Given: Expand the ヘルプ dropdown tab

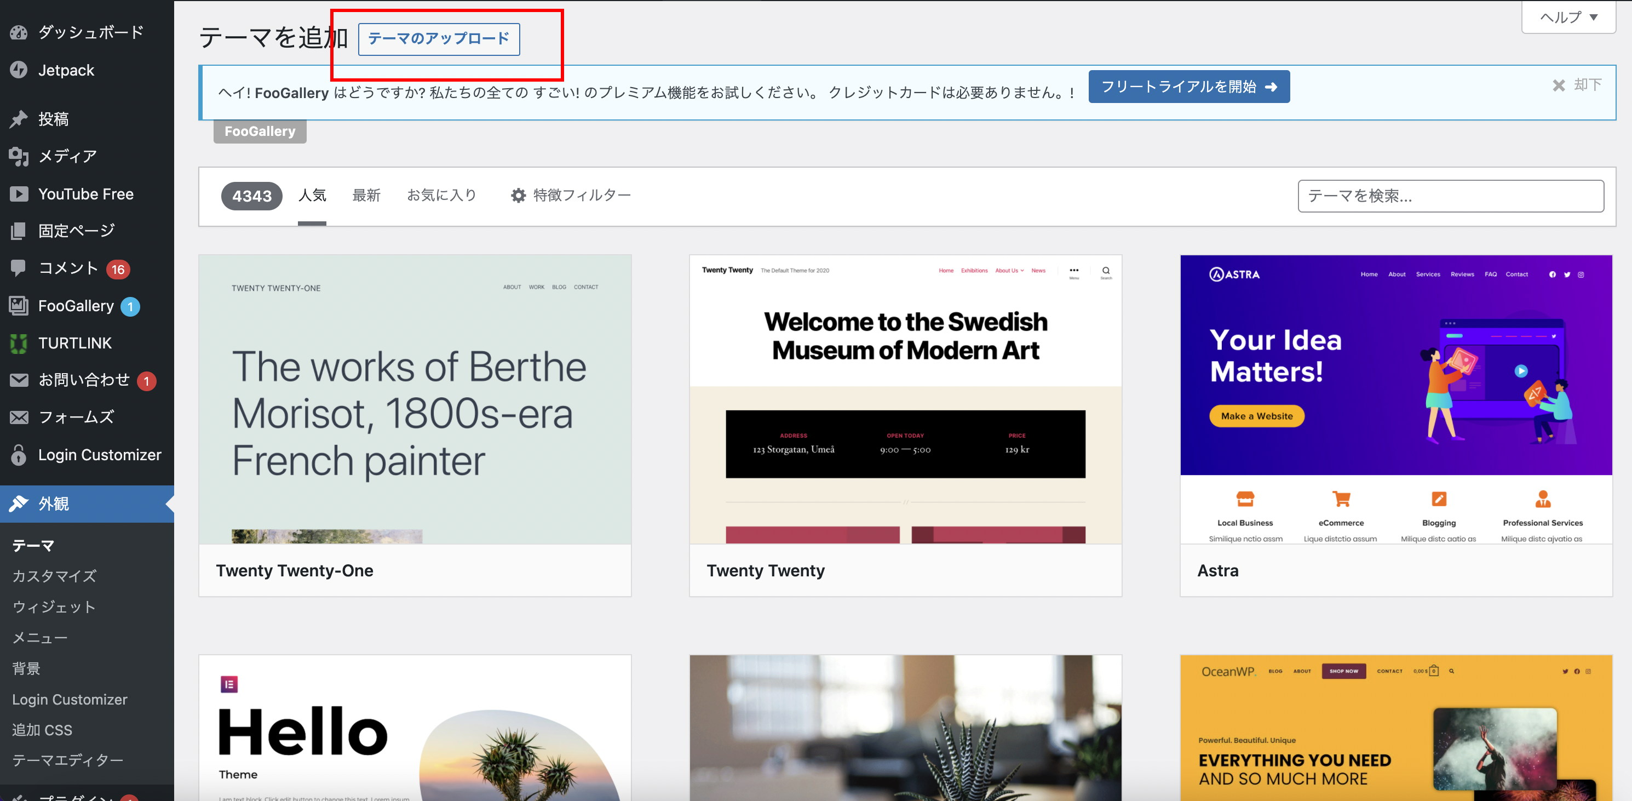Looking at the screenshot, I should click(1568, 17).
